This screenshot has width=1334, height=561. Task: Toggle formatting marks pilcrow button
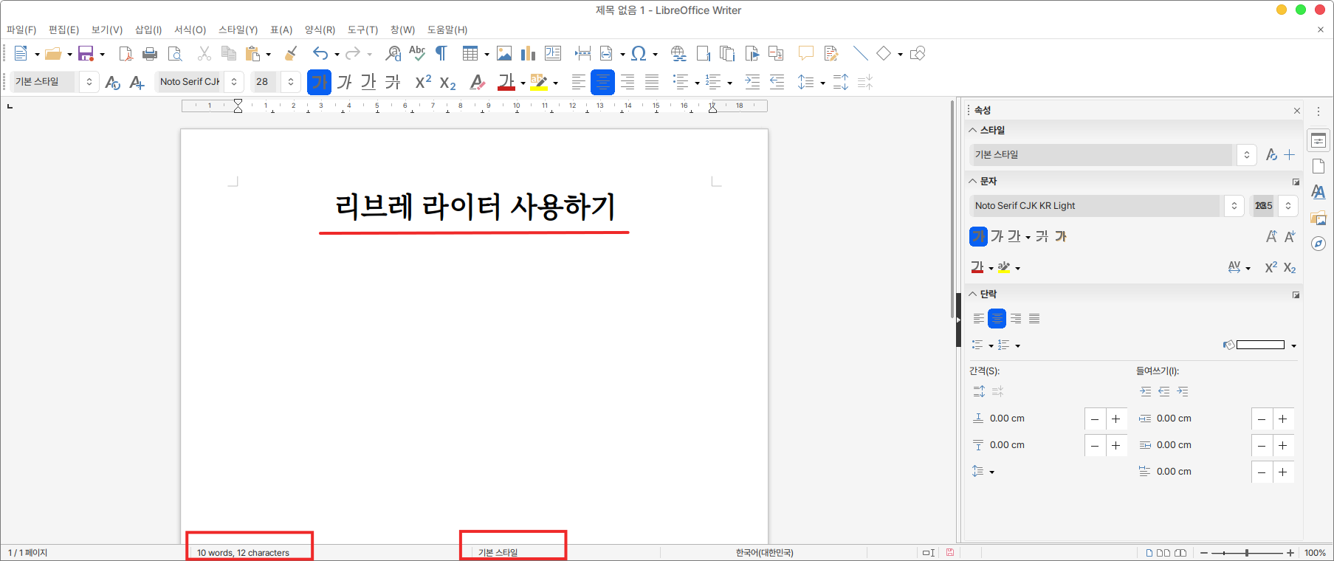[441, 53]
